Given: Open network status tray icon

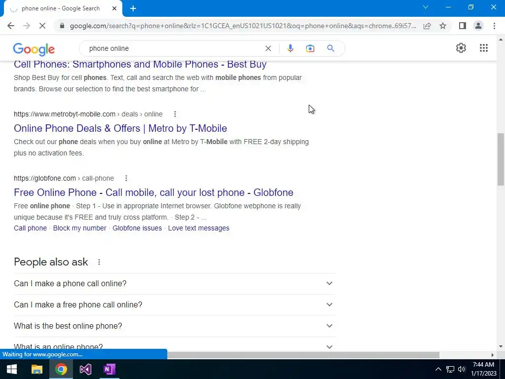Looking at the screenshot, I should [x=450, y=369].
